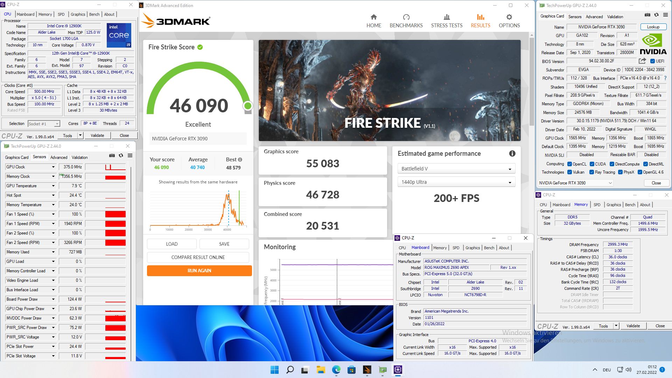672x378 pixels.
Task: Open Tools dropdown arrow in CPU-Z Memory window
Action: coord(616,326)
